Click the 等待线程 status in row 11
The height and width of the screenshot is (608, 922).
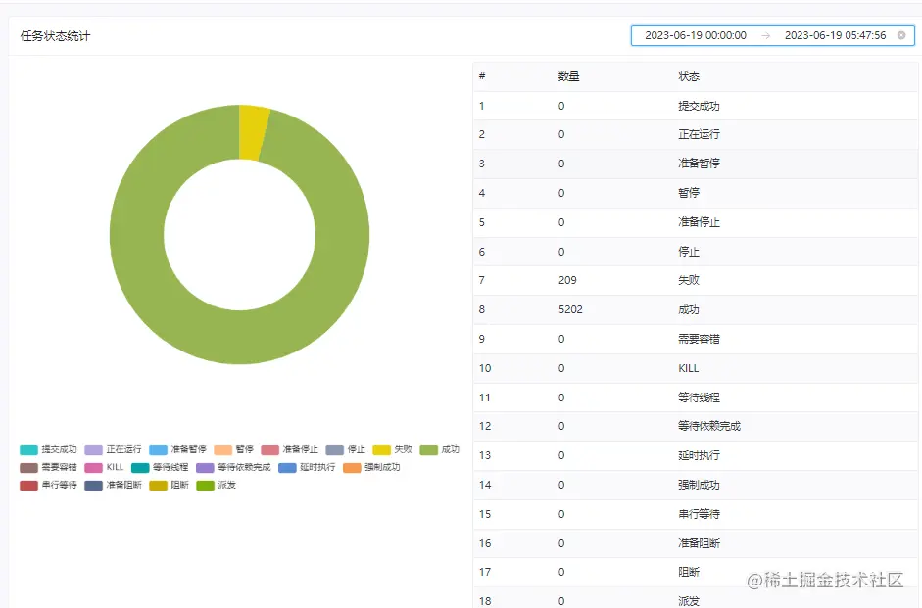click(699, 398)
